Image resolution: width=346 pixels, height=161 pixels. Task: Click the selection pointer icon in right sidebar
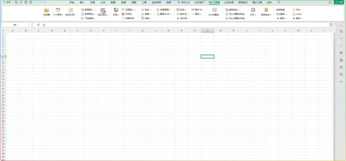point(341,31)
